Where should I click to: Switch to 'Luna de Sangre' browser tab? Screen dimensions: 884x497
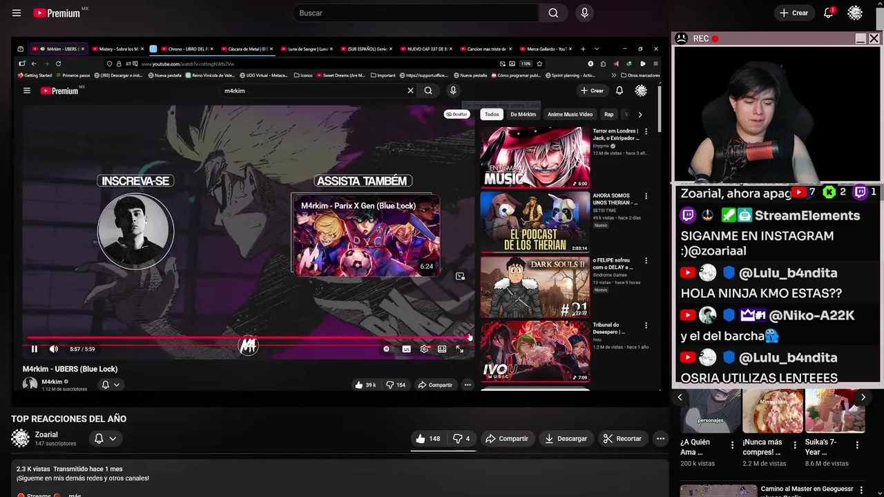coord(307,49)
